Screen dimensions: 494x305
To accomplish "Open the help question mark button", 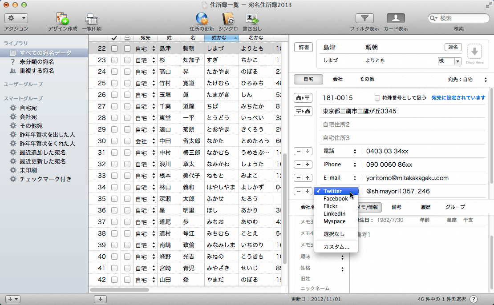I will pyautogui.click(x=474, y=299).
